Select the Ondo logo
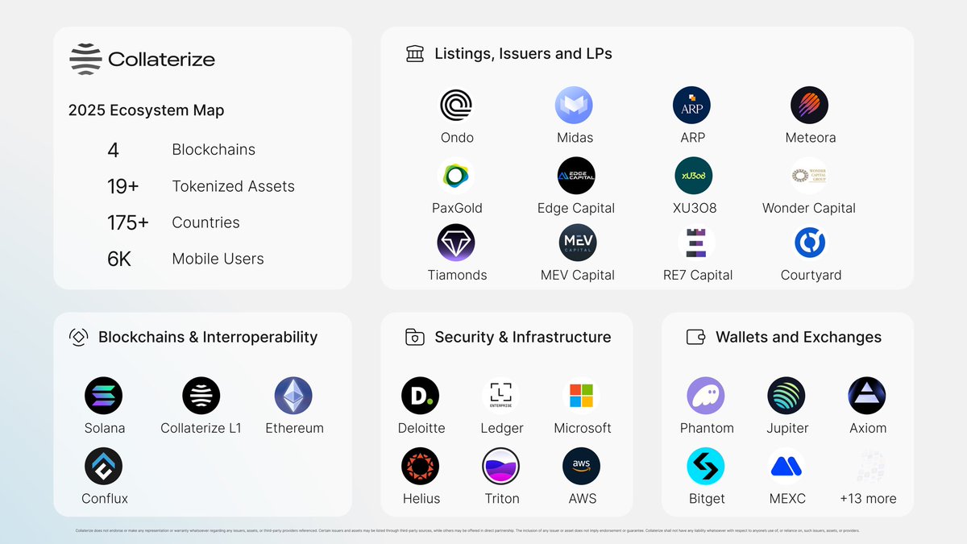The height and width of the screenshot is (544, 967). tap(456, 106)
